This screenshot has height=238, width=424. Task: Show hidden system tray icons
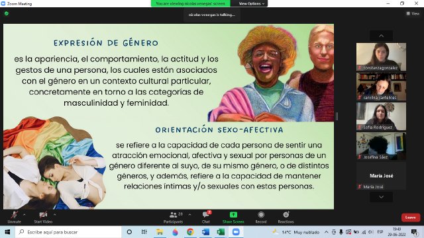pos(327,232)
